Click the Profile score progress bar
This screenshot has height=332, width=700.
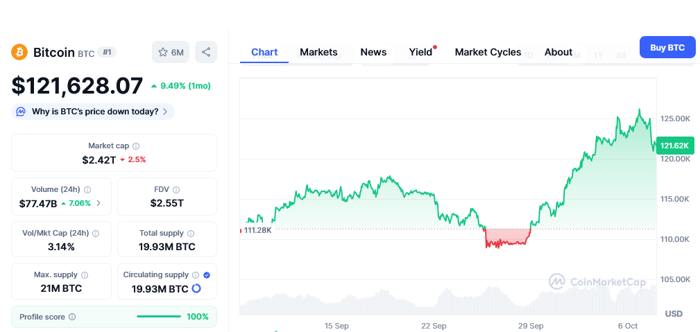click(158, 317)
